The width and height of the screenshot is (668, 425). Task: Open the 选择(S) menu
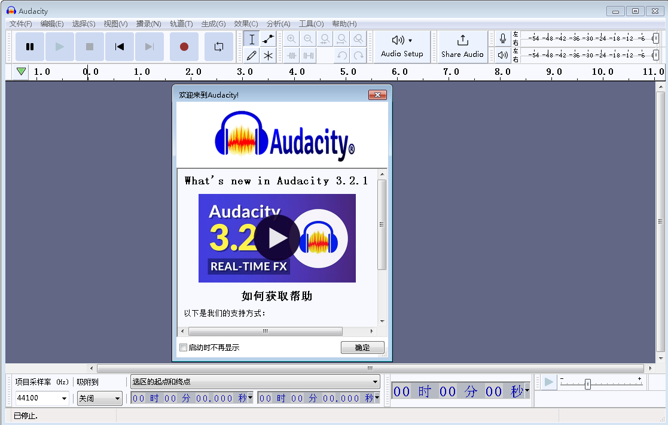tap(84, 24)
